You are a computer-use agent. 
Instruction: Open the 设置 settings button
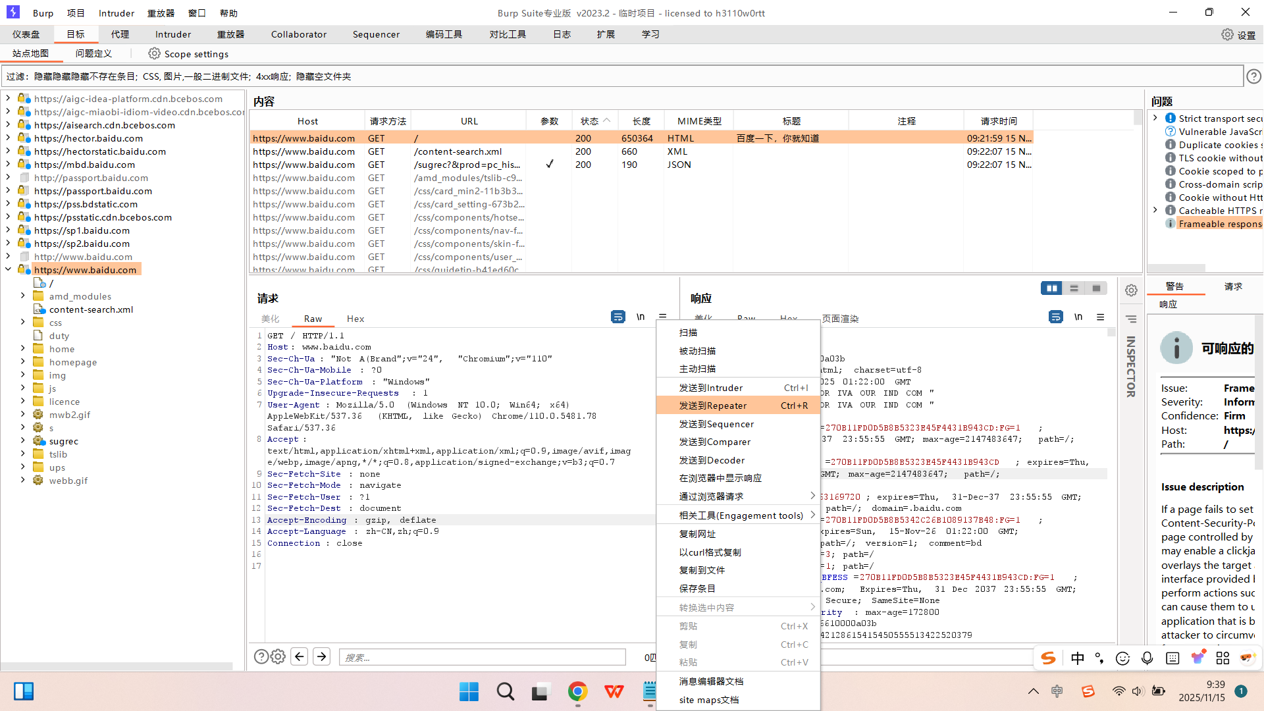[x=1238, y=35]
